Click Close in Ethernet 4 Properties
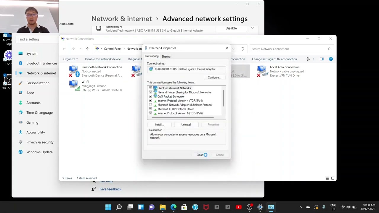Viewport: 379px width, 213px height. [200, 155]
